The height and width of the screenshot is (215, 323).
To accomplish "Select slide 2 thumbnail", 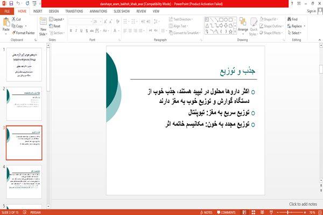I will 24,103.
